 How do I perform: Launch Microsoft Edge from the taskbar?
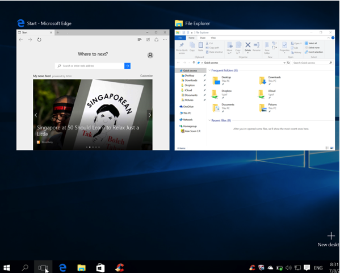(x=62, y=267)
